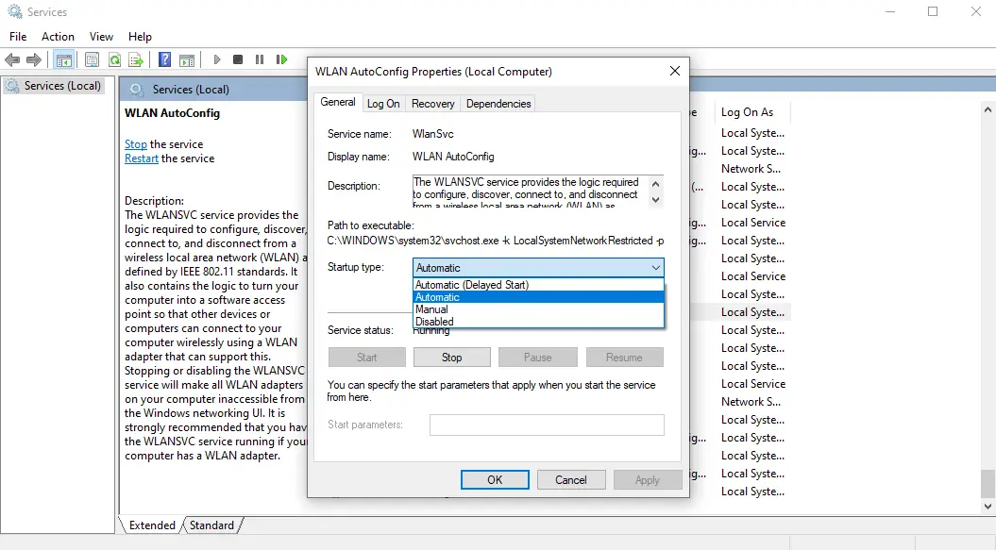
Task: Click the disabled Resume button
Action: tap(624, 358)
